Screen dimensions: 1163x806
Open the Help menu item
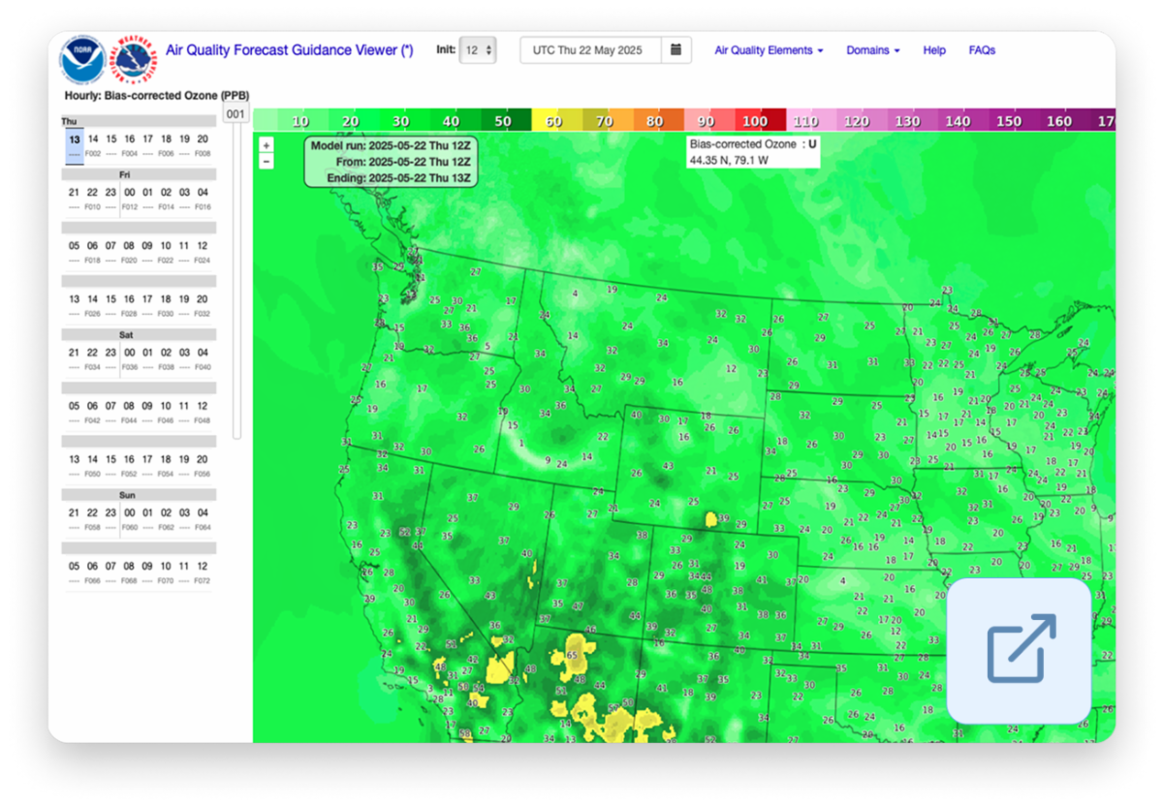(x=934, y=50)
